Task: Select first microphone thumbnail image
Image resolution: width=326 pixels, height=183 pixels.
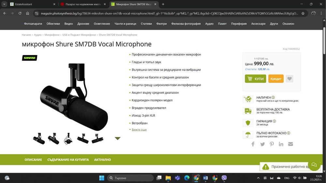Action: coord(39,138)
